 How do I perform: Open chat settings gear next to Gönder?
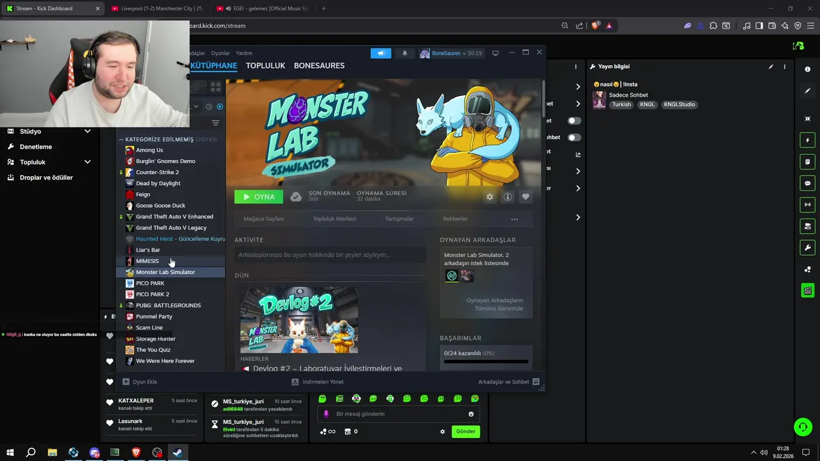[x=442, y=432]
